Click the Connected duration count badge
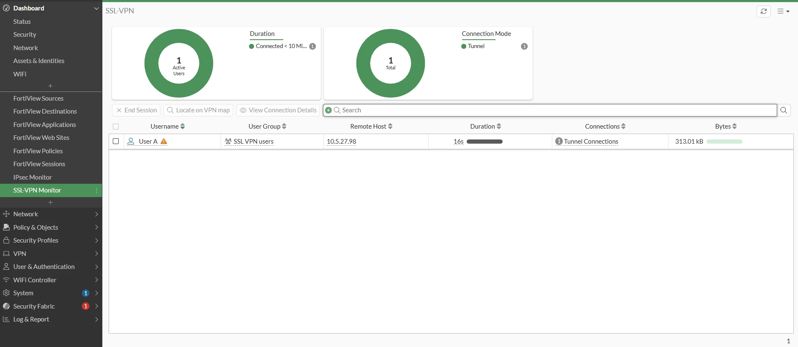798x347 pixels. pyautogui.click(x=313, y=46)
